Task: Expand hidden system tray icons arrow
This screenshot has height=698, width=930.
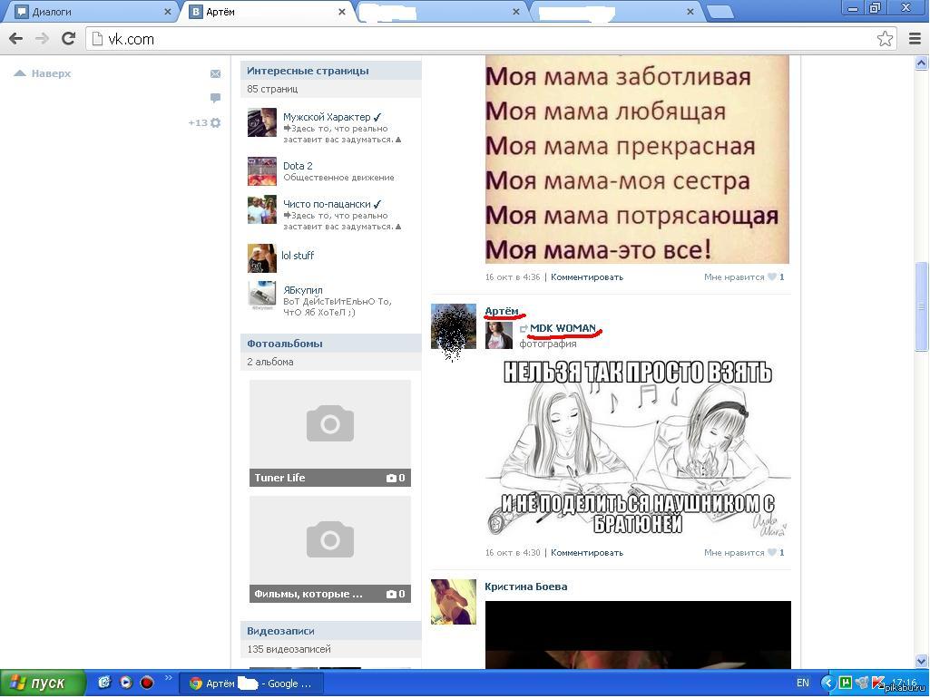Action: coord(827,683)
